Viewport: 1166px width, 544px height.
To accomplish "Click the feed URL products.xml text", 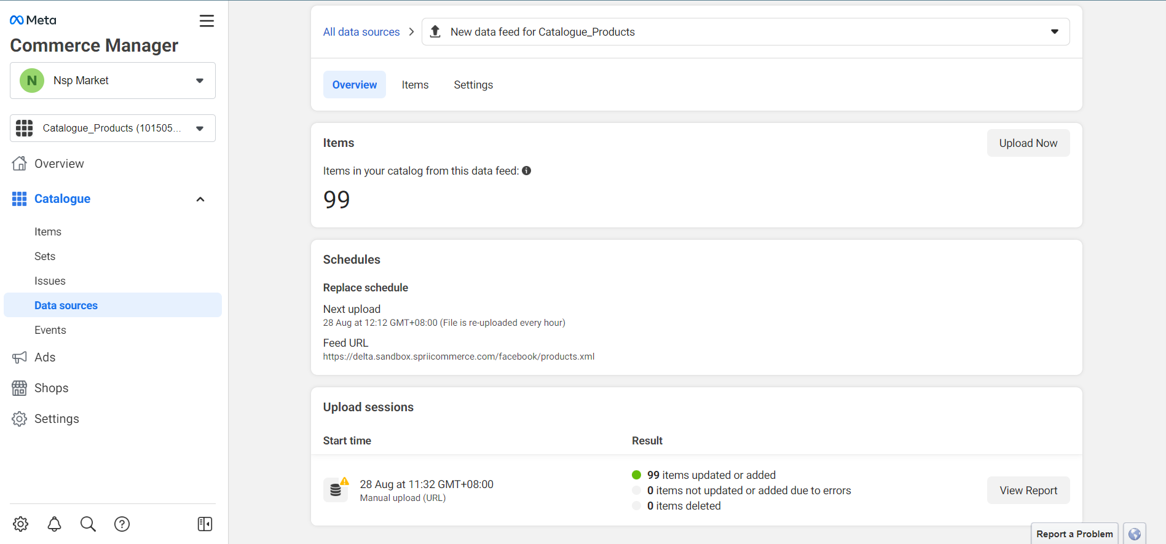I will point(459,357).
